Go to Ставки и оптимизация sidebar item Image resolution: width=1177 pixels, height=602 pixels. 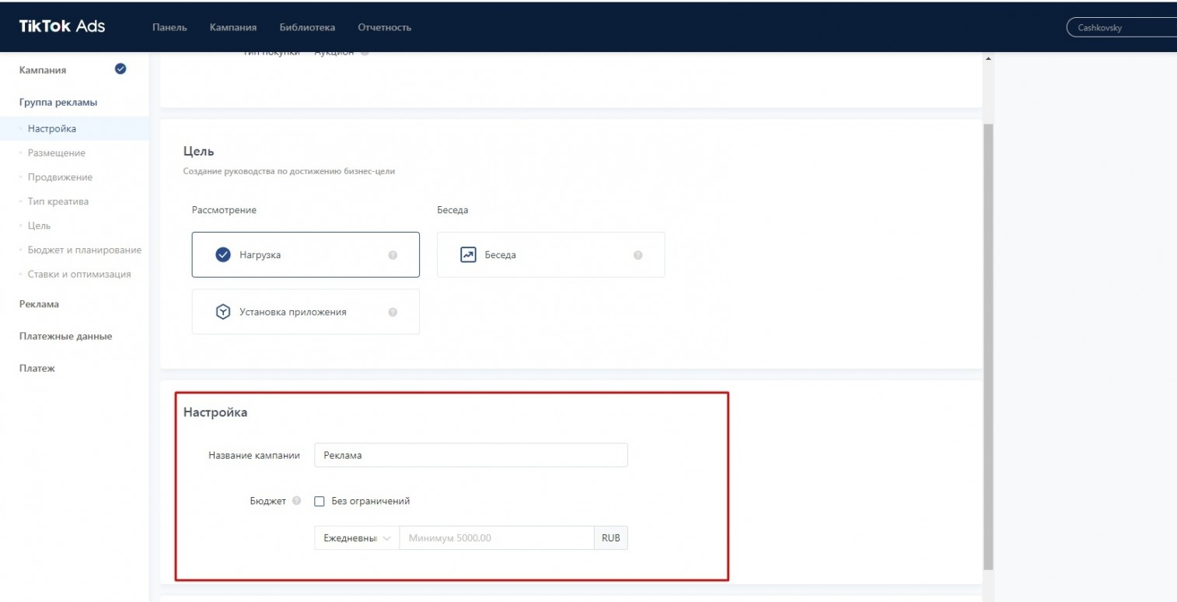[x=79, y=274]
